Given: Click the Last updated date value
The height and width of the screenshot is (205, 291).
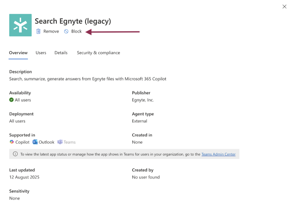Looking at the screenshot, I should click(24, 177).
